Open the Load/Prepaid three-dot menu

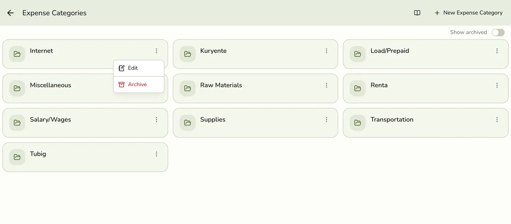(497, 51)
